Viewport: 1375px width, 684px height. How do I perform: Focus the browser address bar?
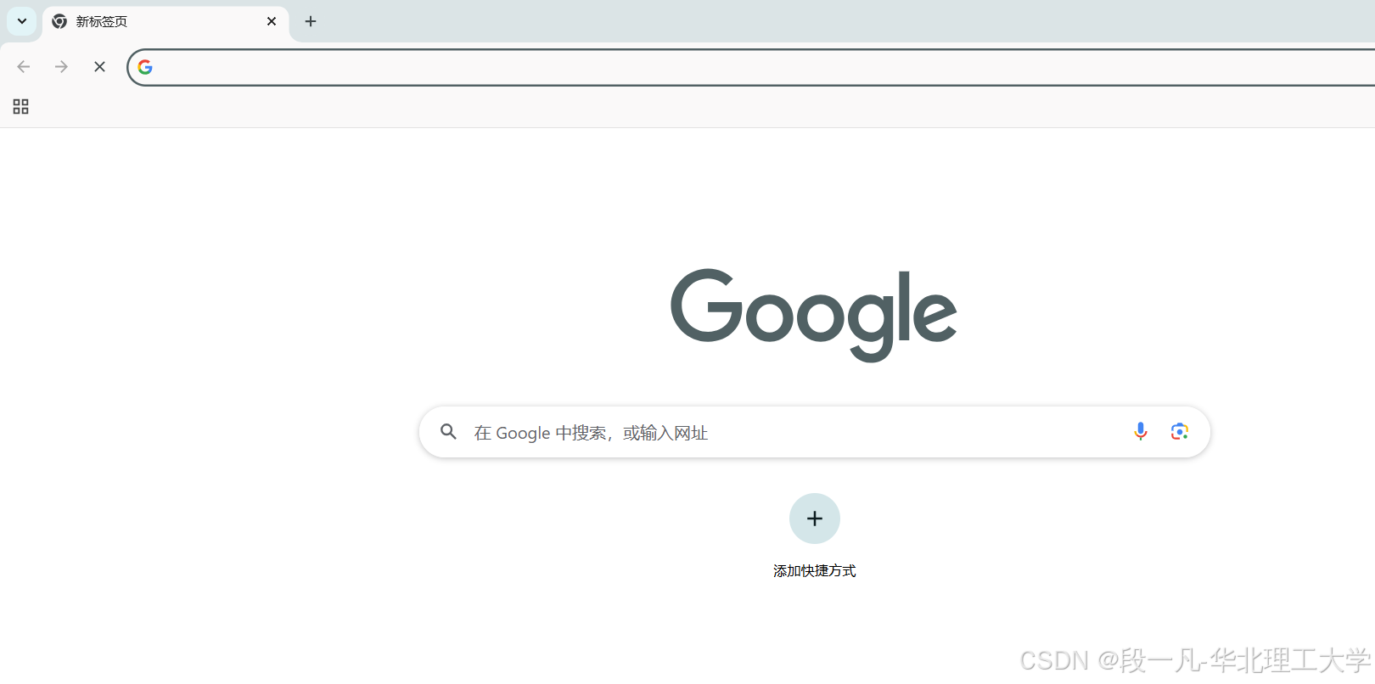click(751, 67)
